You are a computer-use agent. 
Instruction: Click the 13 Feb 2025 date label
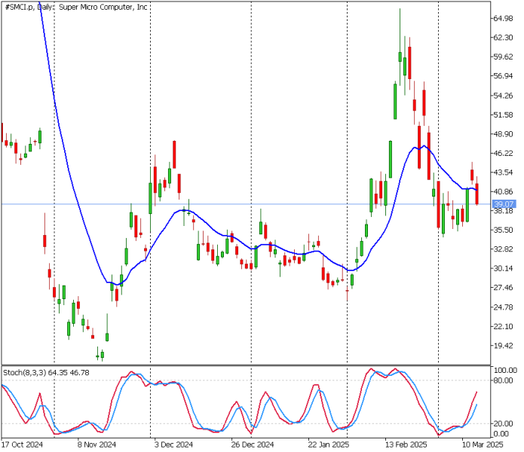click(406, 444)
